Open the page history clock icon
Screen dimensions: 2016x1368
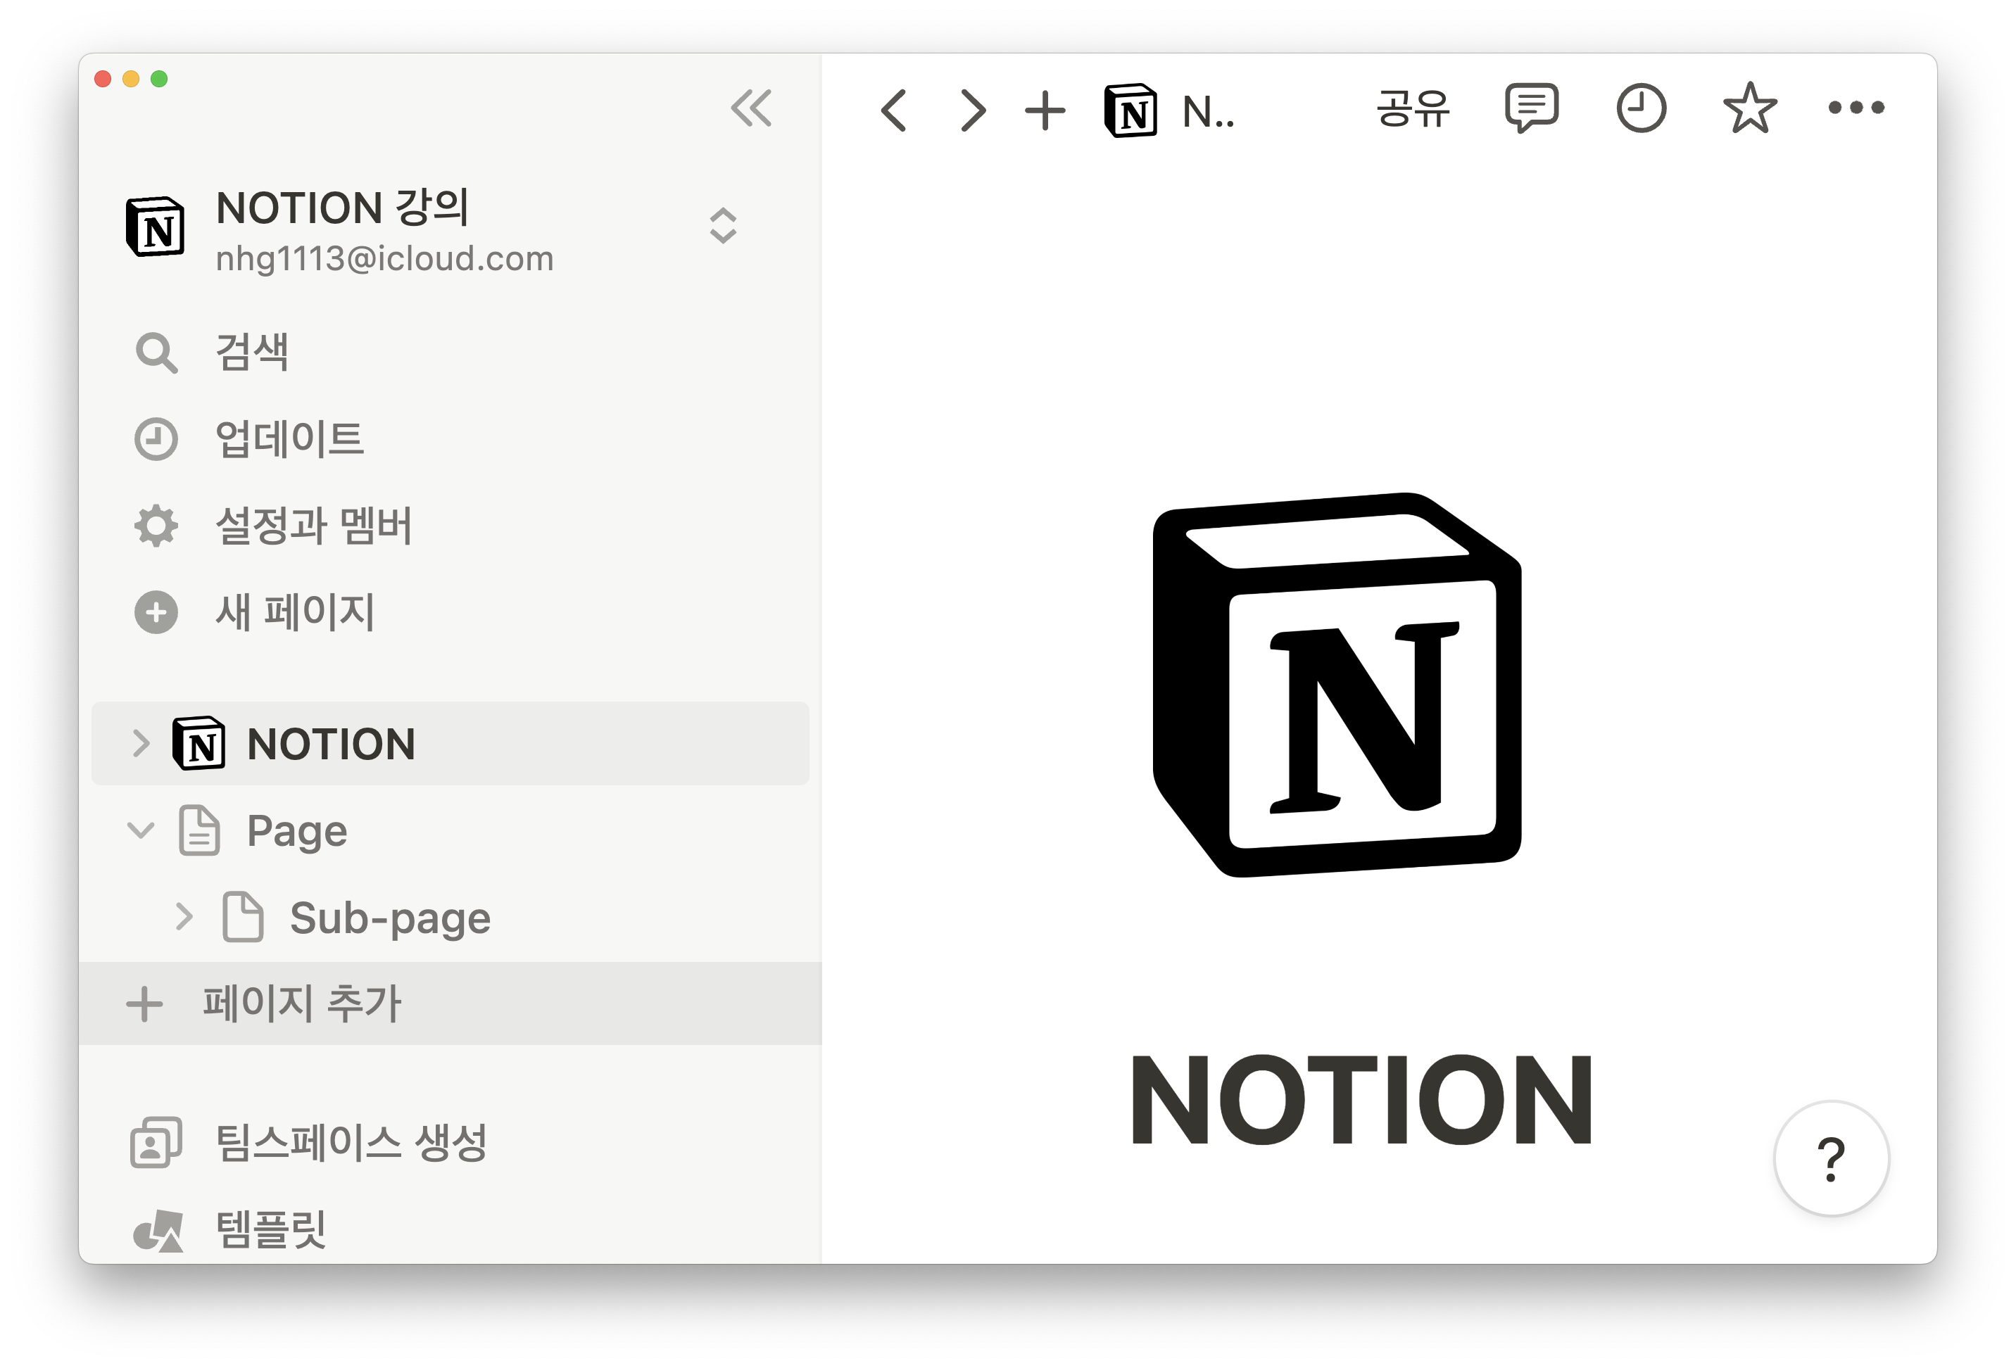pos(1640,108)
